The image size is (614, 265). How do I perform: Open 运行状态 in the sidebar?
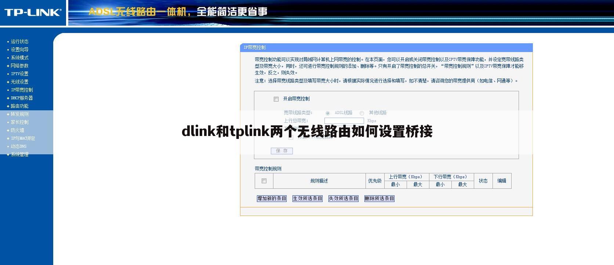point(19,41)
